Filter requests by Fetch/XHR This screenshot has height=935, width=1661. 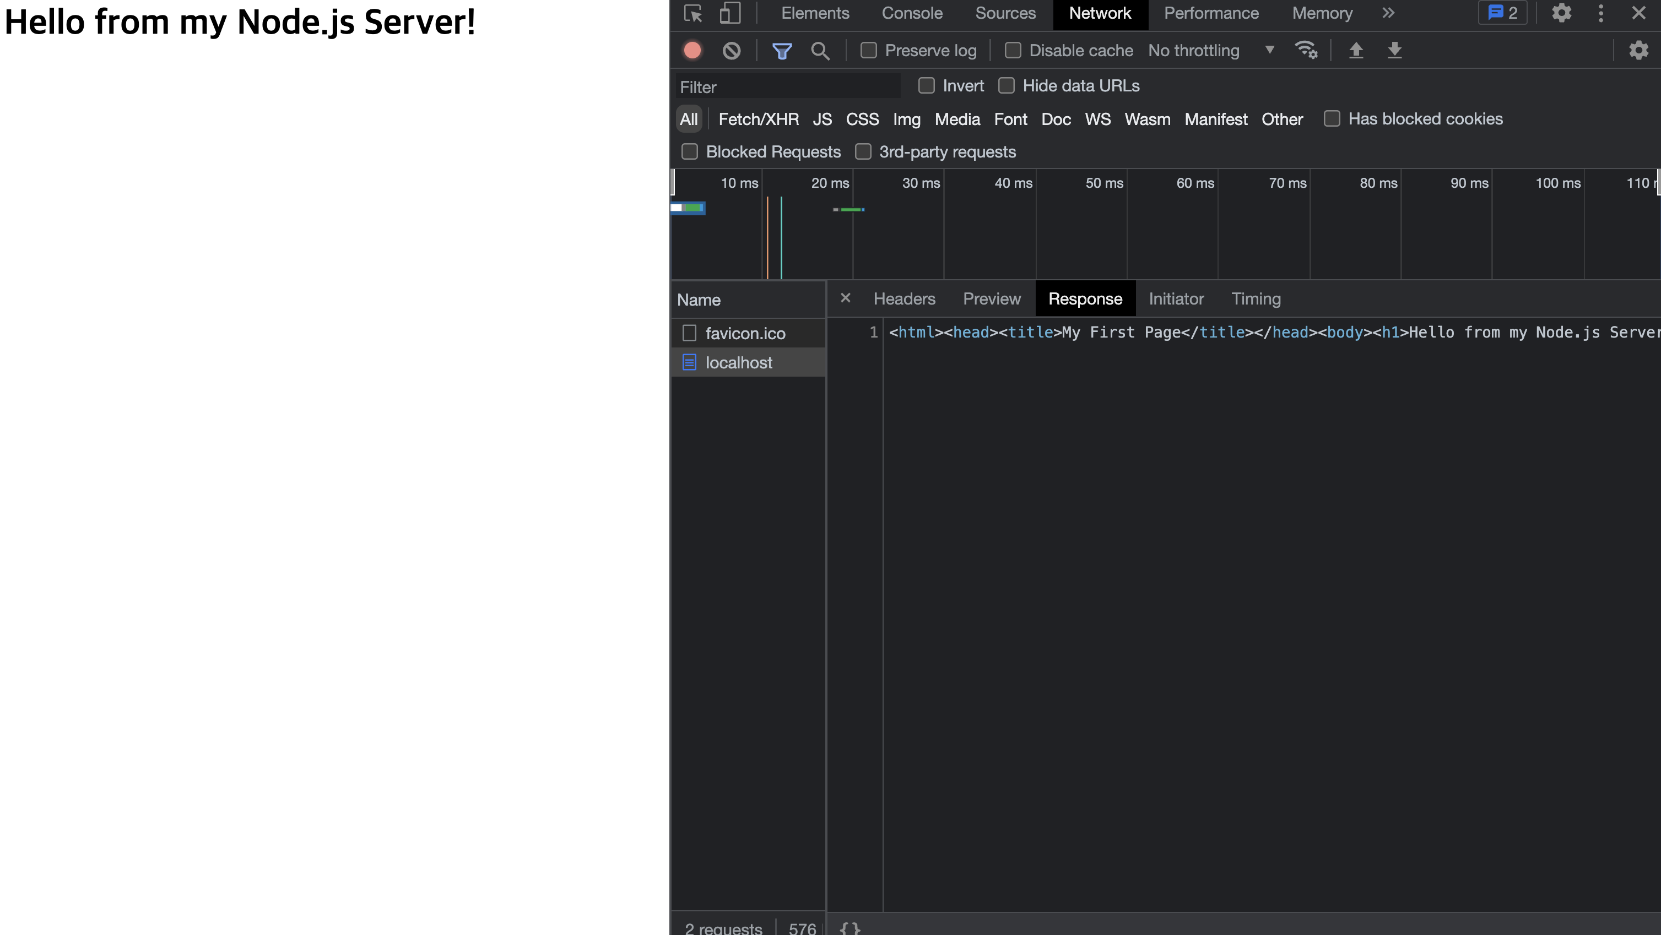[758, 119]
